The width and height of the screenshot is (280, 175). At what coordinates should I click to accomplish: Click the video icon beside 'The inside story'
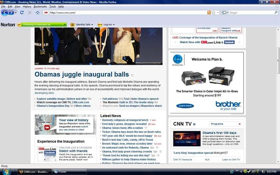tap(156, 102)
